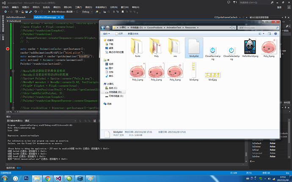Click Explorer back navigation arrow

click(102, 28)
